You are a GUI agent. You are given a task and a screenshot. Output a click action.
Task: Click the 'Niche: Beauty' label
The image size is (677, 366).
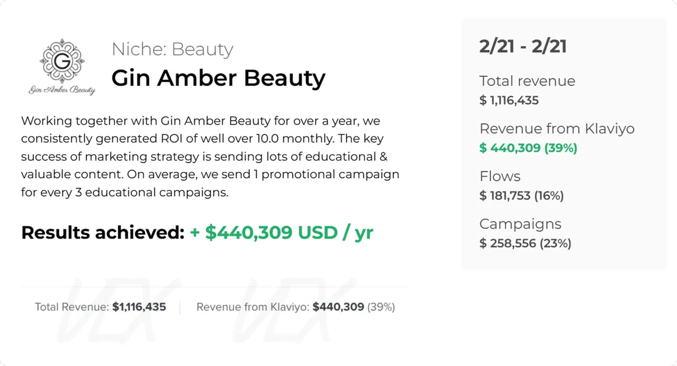172,49
